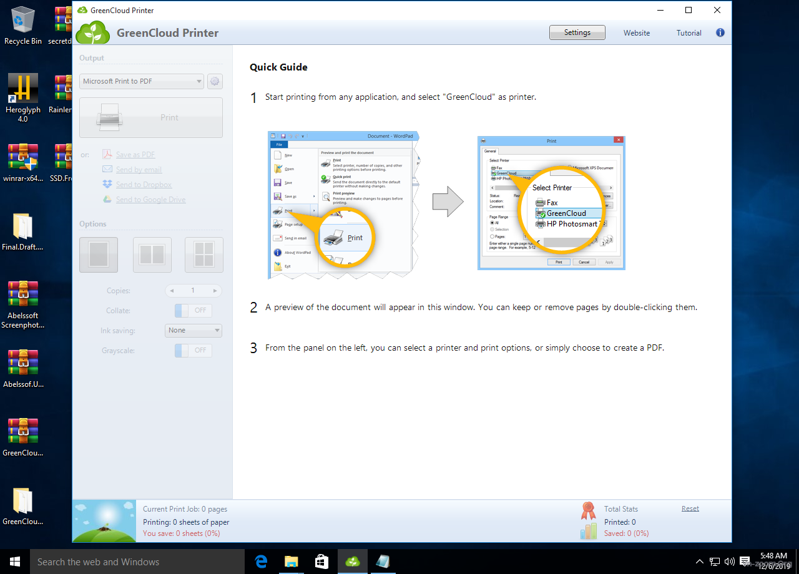Open Abelssof.U... archive on desktop
The width and height of the screenshot is (799, 574).
click(23, 369)
